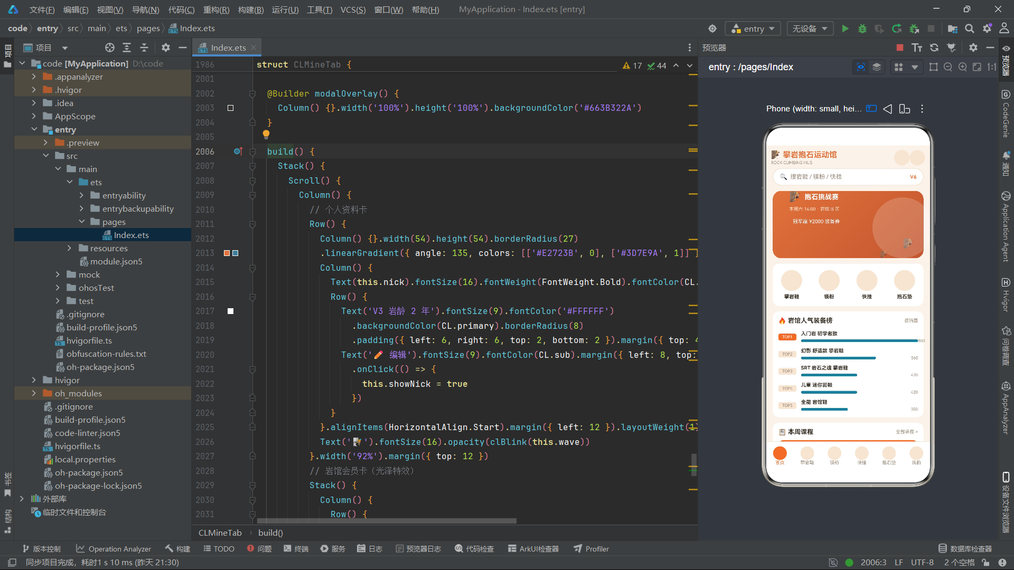Toggle the Profiler tool window

(591, 549)
